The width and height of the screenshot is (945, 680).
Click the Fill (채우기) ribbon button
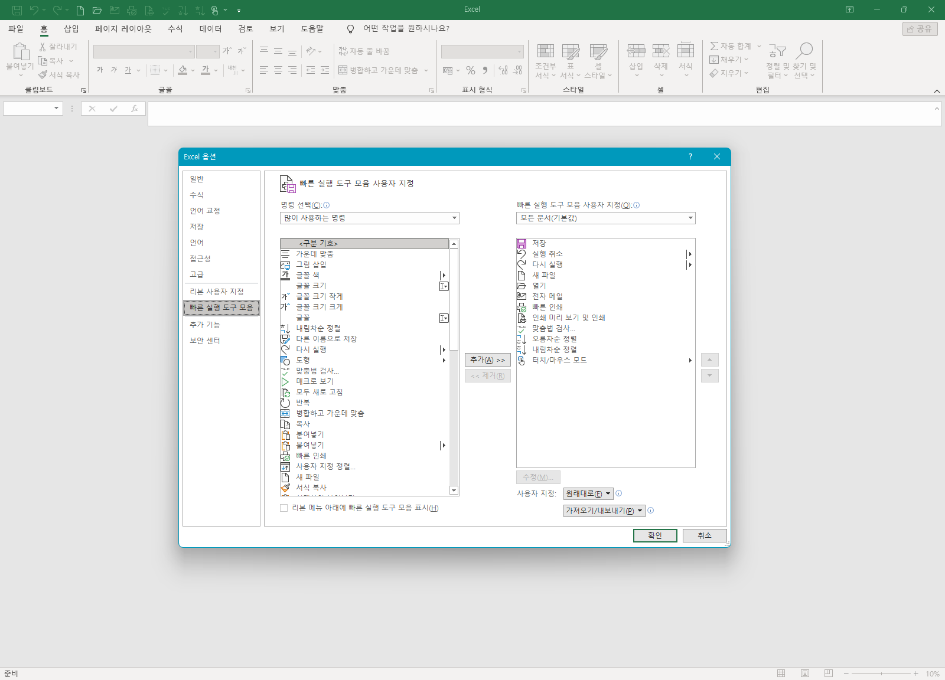pos(729,60)
